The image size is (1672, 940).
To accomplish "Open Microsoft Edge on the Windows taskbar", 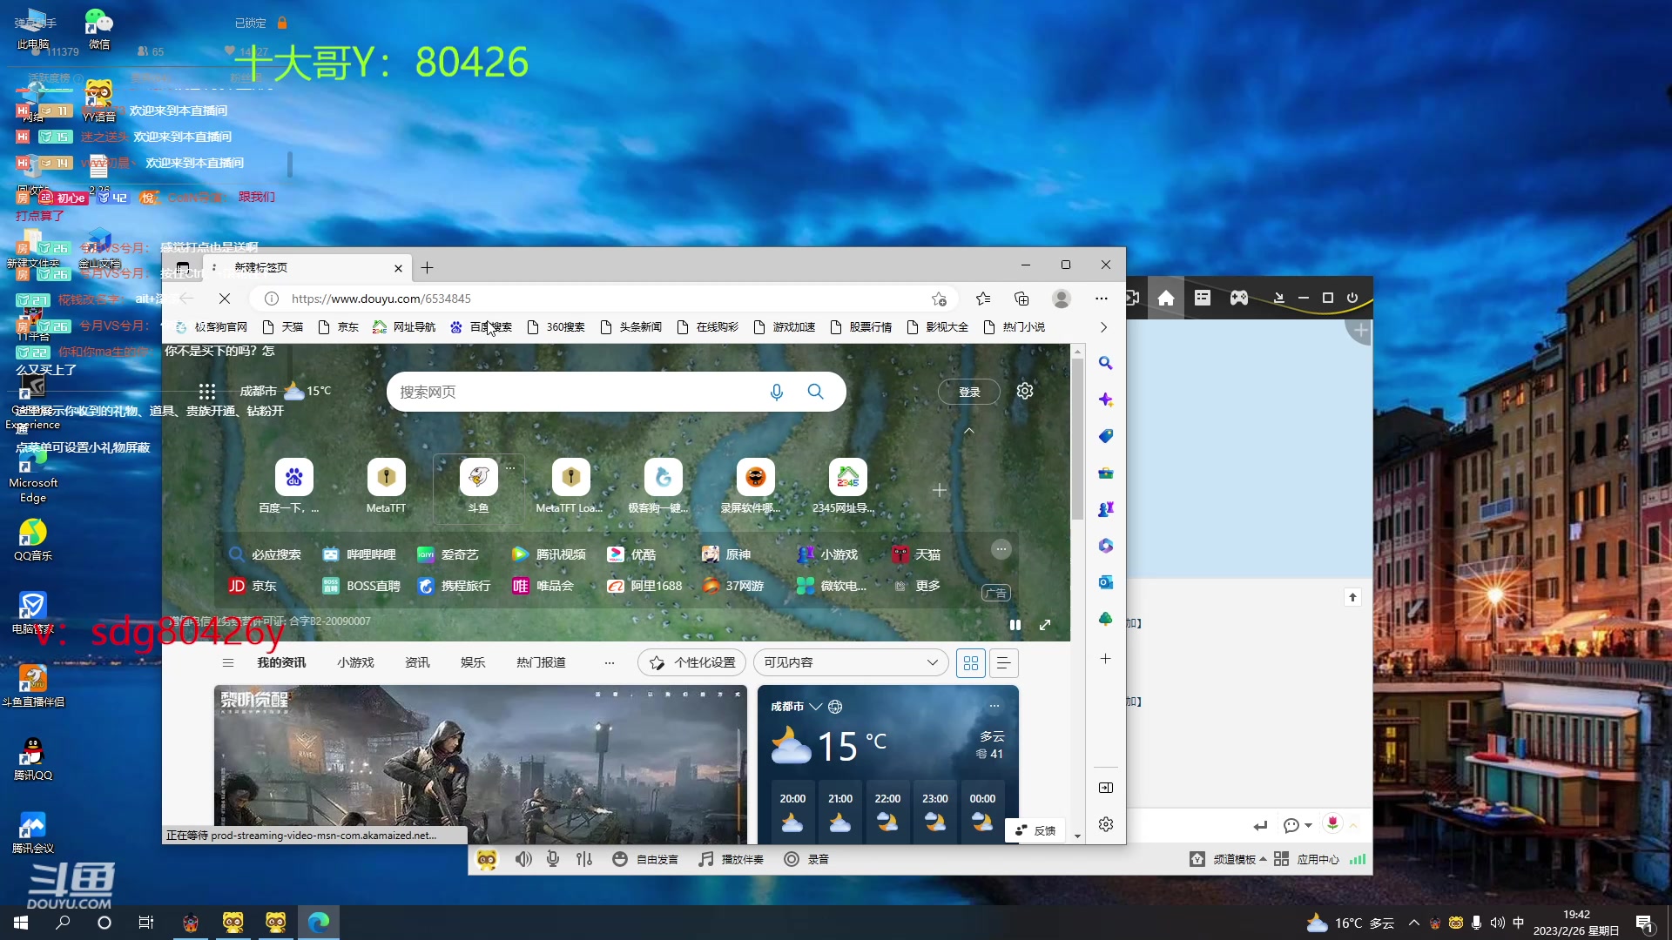I will coord(318,922).
